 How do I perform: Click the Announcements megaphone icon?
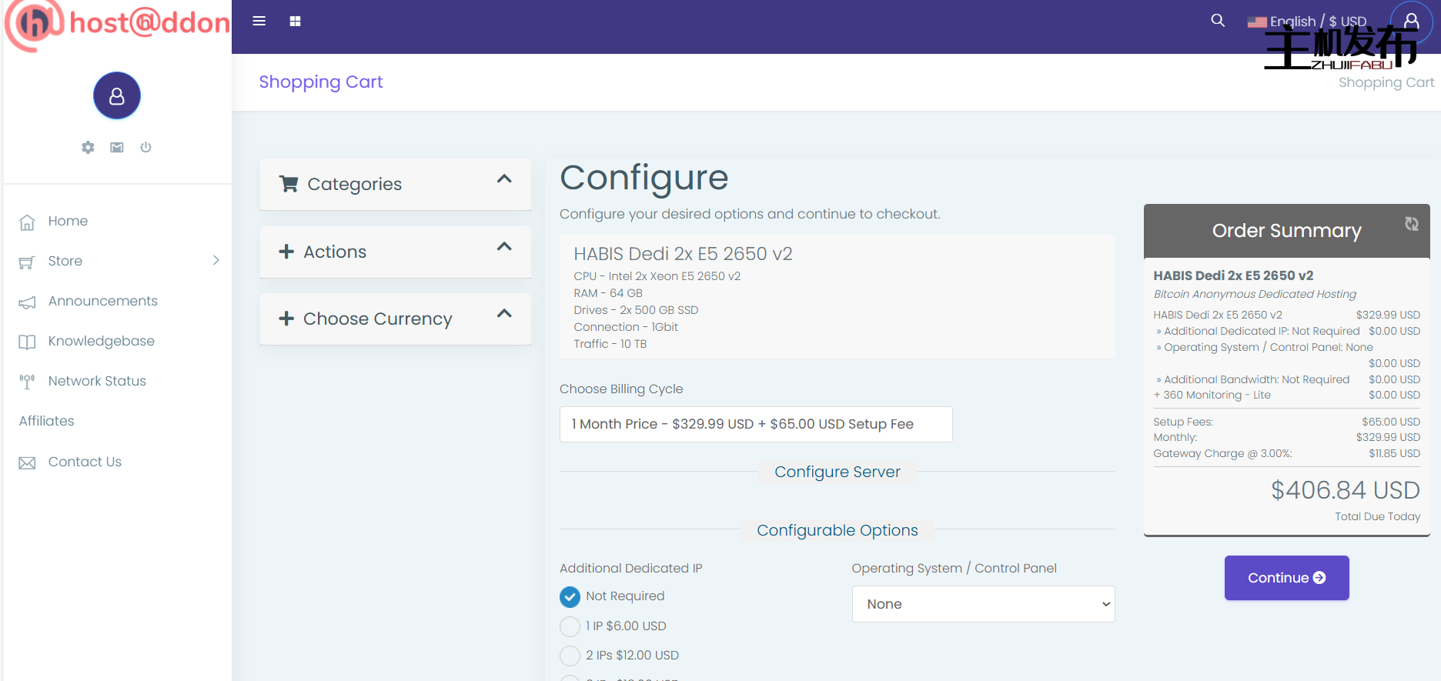click(27, 302)
